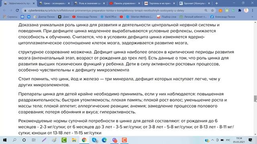Click the scrollbar down arrow
Viewport: 257px width, 144px height.
(x=255, y=134)
